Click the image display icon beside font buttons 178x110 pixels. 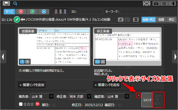(135, 19)
